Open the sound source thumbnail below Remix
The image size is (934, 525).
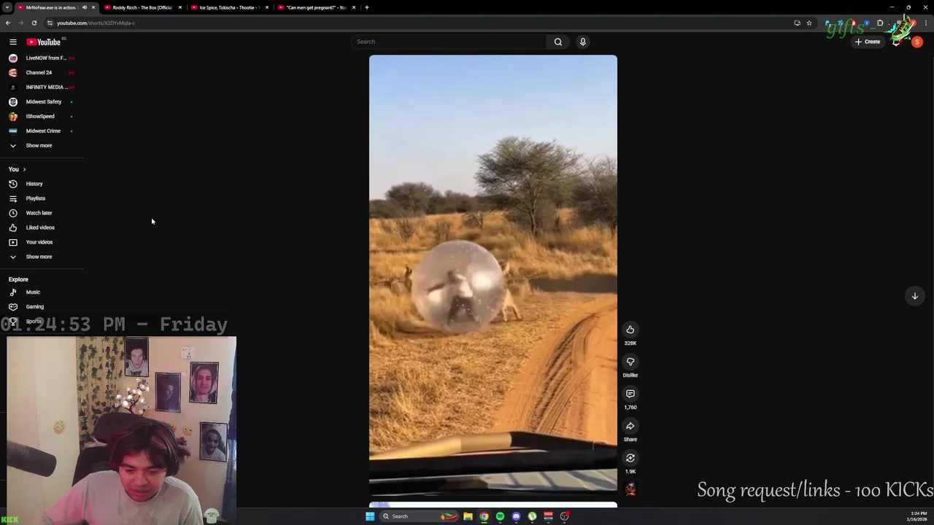[630, 489]
